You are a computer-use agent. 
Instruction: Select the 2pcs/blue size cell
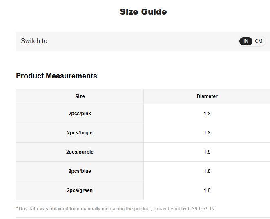(x=80, y=171)
